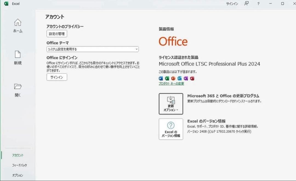This screenshot has height=181, width=296.
Task: Click the バージョン 2408 build text
Action: coord(219,132)
